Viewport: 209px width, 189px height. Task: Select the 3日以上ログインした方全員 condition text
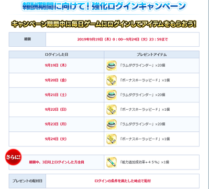57,162
